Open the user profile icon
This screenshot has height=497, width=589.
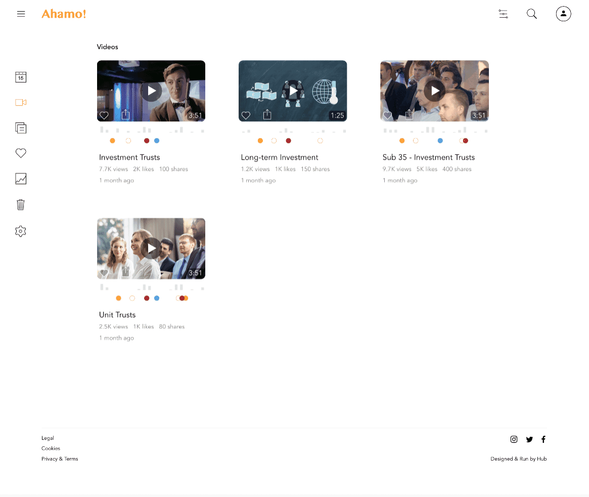[563, 14]
